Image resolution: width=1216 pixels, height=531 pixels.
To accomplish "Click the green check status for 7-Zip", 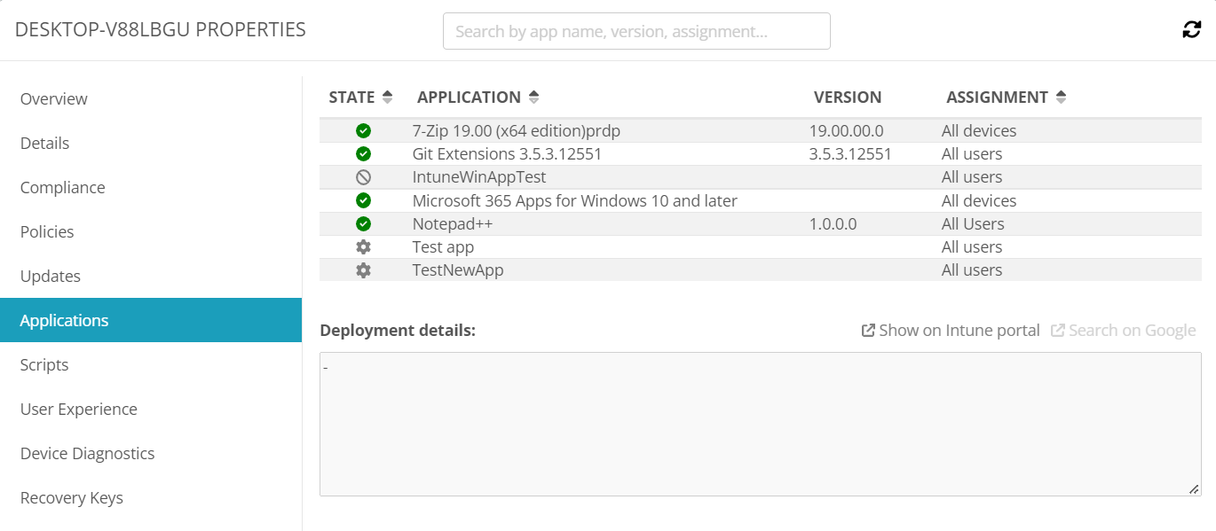I will coord(363,131).
